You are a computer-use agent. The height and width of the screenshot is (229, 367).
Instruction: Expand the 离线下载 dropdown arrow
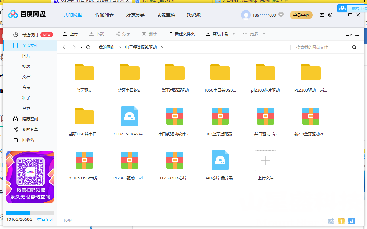[233, 33]
